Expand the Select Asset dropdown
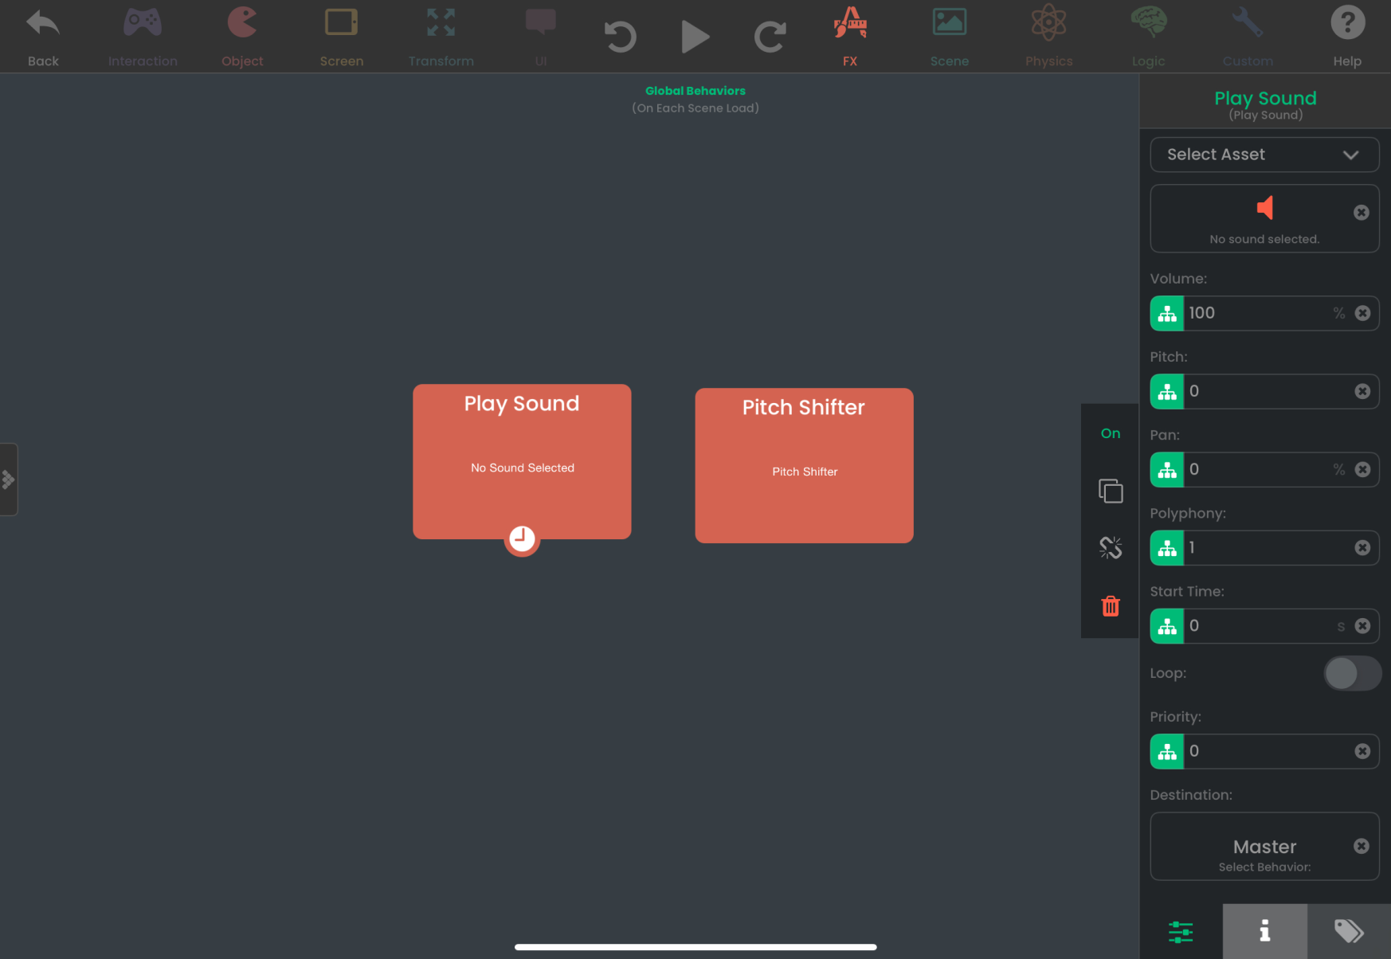The image size is (1391, 959). (x=1264, y=155)
